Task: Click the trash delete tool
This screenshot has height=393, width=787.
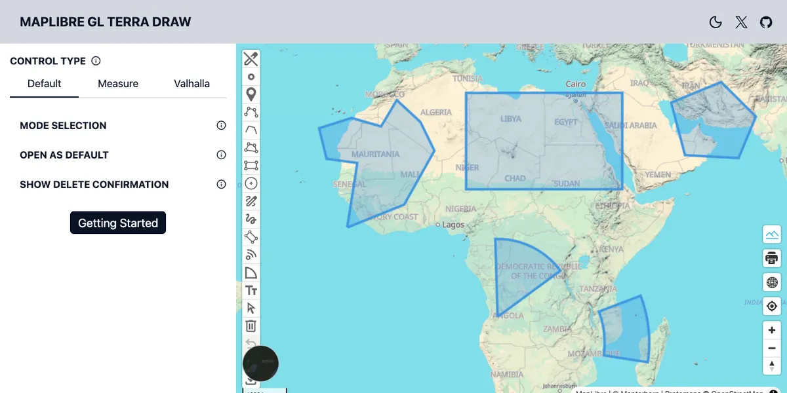Action: [x=251, y=326]
